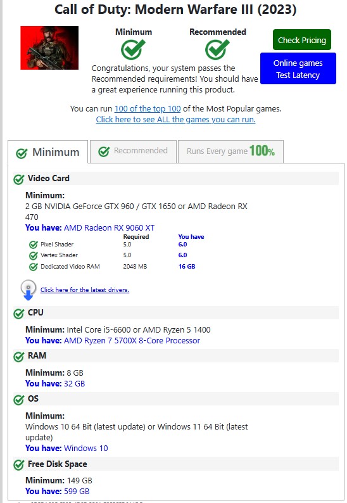Image resolution: width=347 pixels, height=503 pixels.
Task: Click the 'You have' column header in shader table
Action: click(x=191, y=237)
